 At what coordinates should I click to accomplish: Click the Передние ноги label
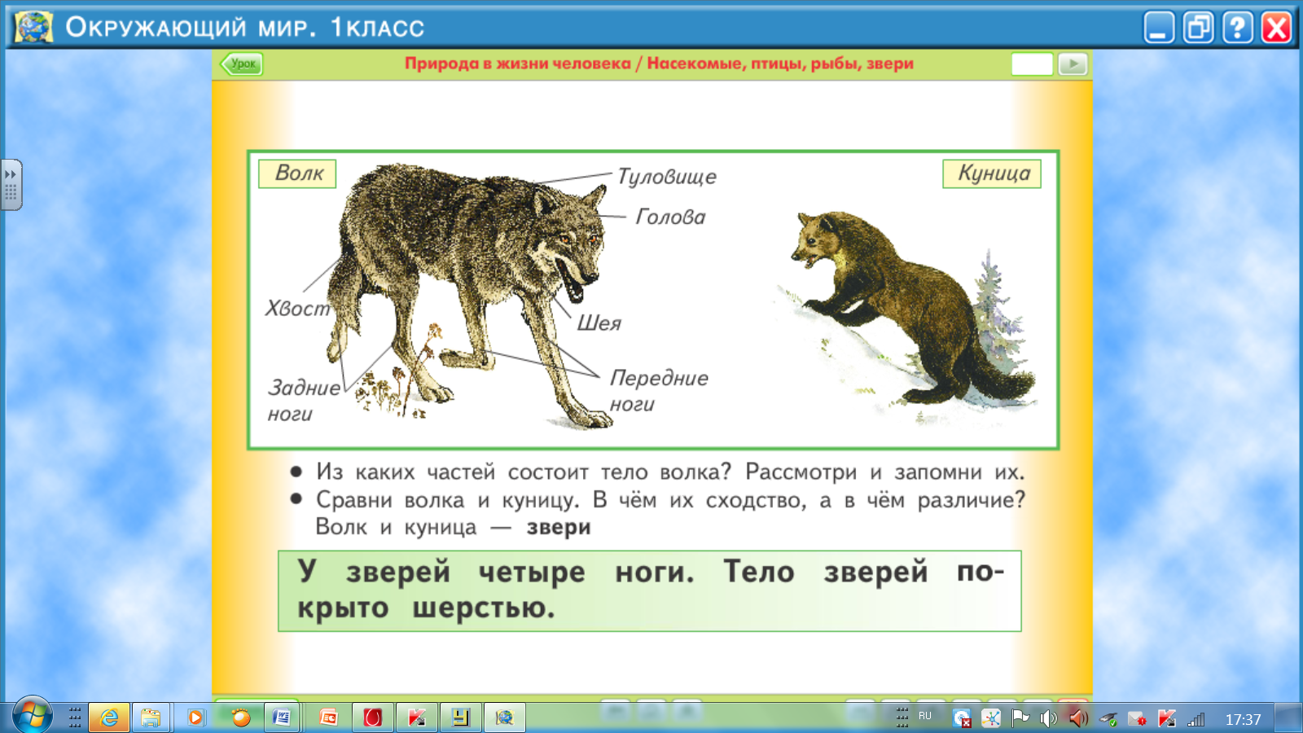659,391
